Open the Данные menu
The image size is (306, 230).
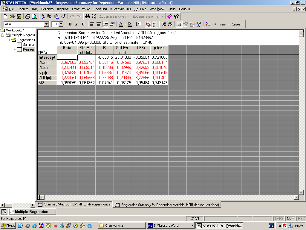pyautogui.click(x=140, y=9)
